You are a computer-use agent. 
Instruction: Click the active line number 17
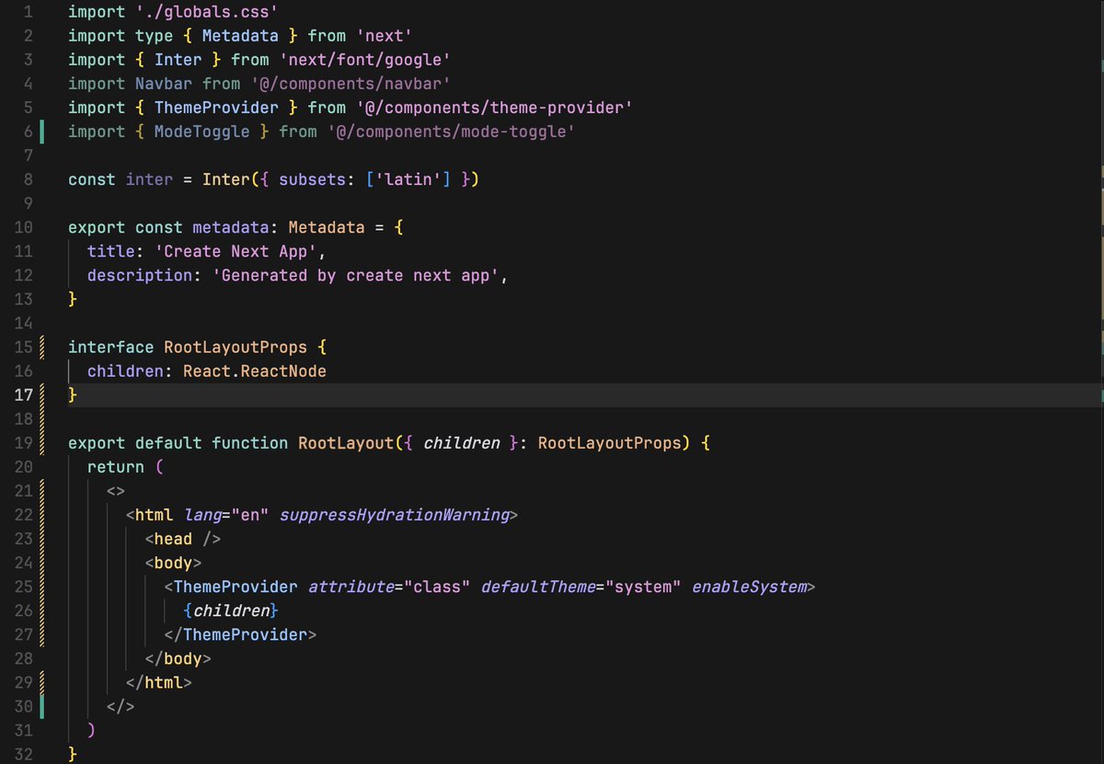click(x=24, y=394)
